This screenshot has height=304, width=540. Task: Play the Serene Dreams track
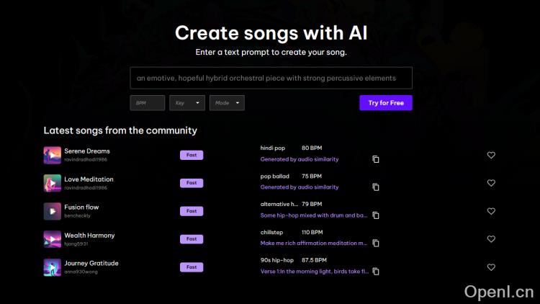52,155
